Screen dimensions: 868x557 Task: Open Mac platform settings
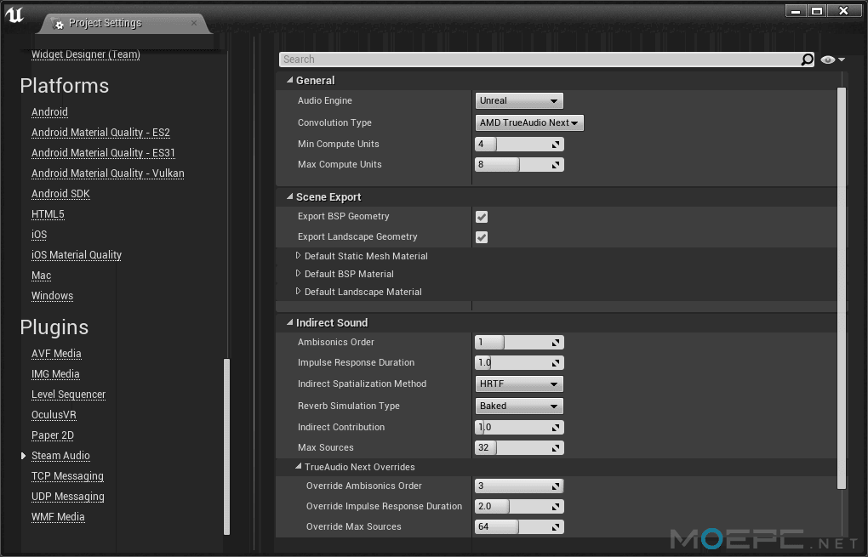(x=42, y=276)
